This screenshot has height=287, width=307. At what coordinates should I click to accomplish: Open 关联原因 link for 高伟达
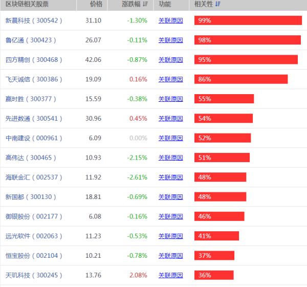[x=170, y=158]
